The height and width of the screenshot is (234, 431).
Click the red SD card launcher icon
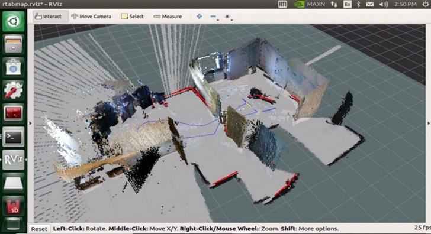click(x=14, y=206)
